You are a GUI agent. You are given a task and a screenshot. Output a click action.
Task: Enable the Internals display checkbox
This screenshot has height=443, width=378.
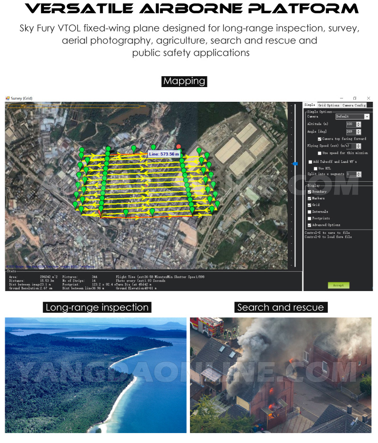[309, 212]
